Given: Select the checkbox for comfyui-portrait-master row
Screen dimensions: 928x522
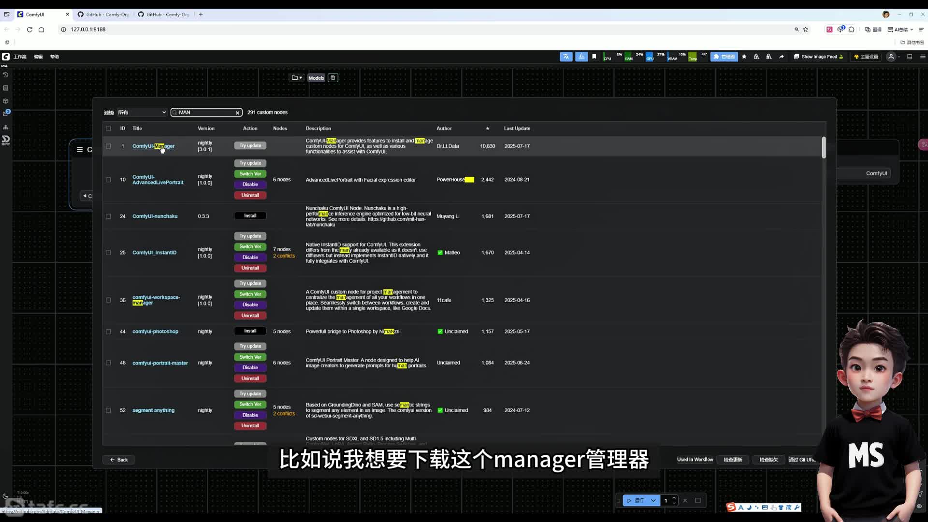Looking at the screenshot, I should (108, 363).
